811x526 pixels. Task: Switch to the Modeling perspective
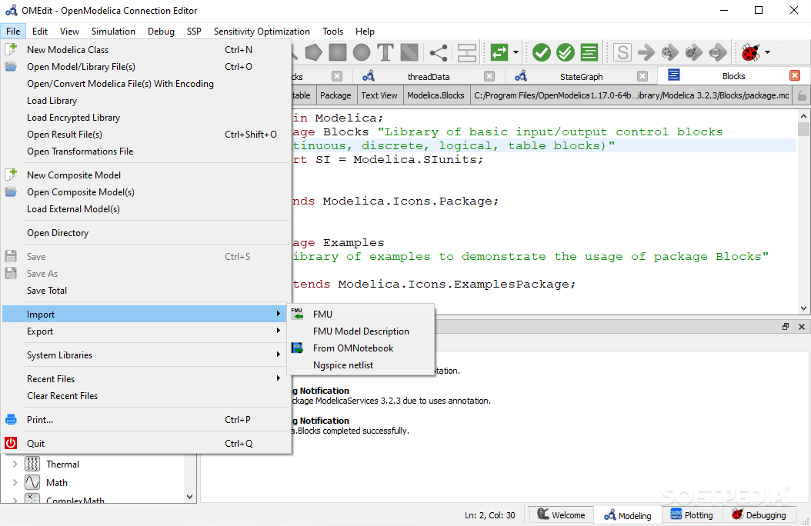click(627, 515)
